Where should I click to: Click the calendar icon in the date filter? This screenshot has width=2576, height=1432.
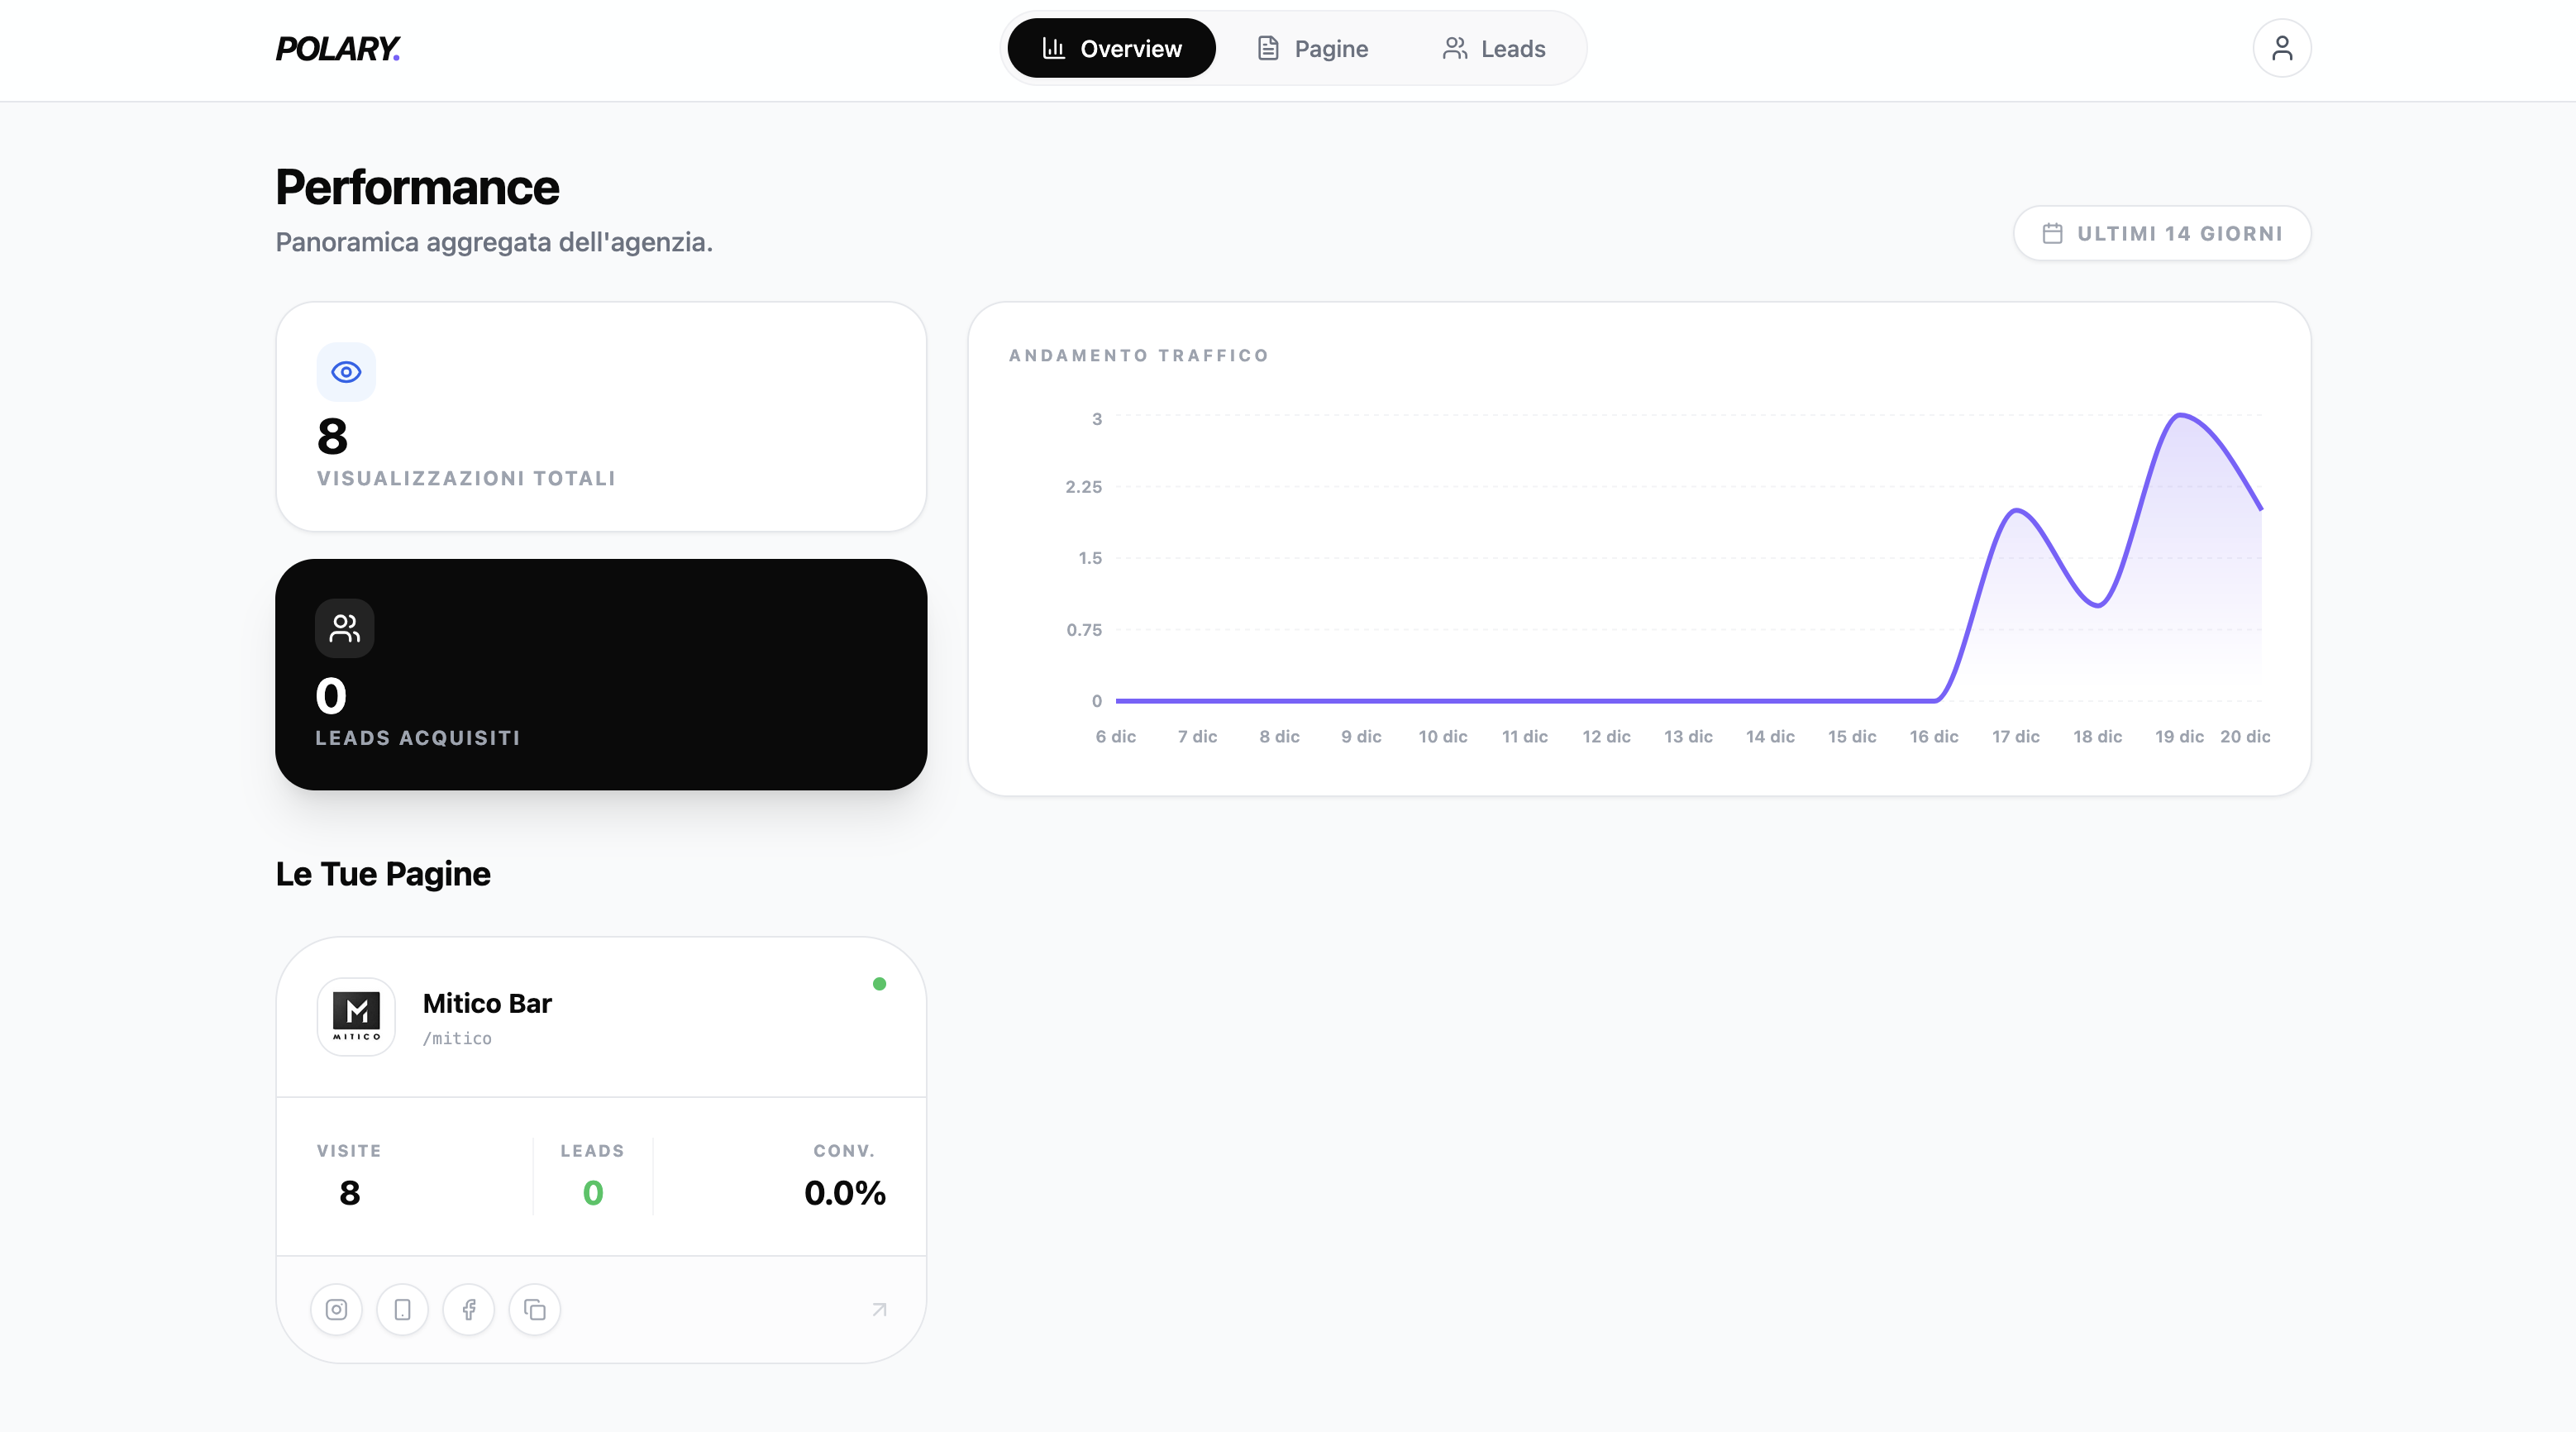[2054, 233]
